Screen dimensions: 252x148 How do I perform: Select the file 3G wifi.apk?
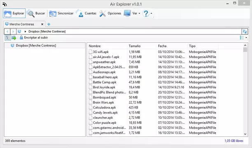[101, 52]
